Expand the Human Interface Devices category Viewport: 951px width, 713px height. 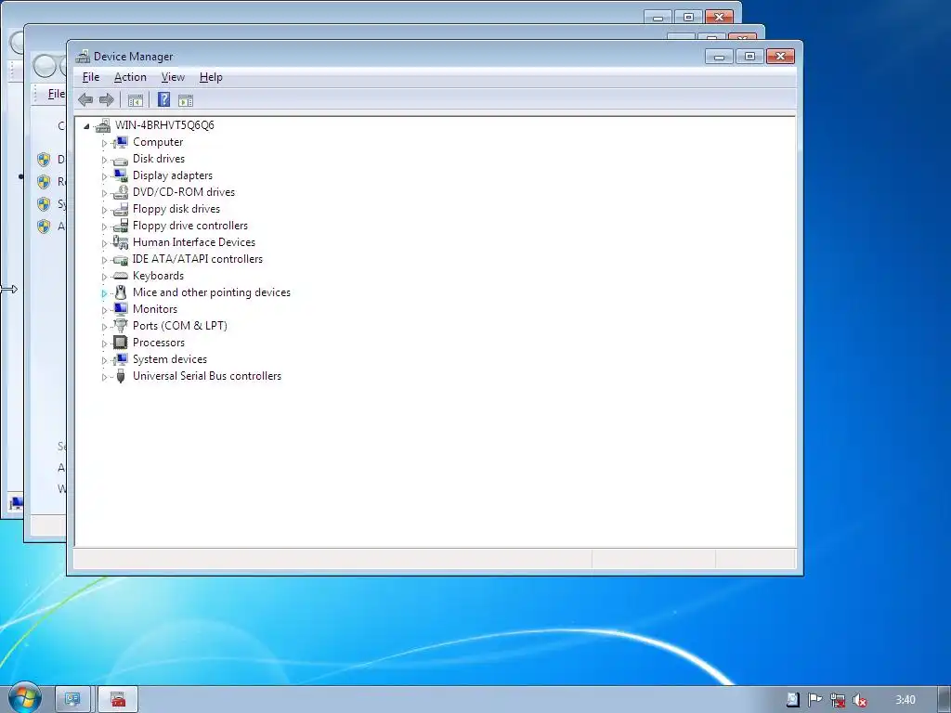[x=104, y=243]
